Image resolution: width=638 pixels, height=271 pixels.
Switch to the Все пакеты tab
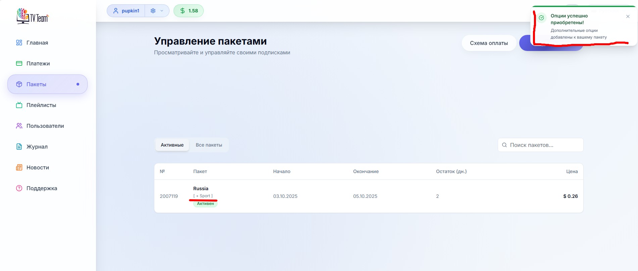209,145
